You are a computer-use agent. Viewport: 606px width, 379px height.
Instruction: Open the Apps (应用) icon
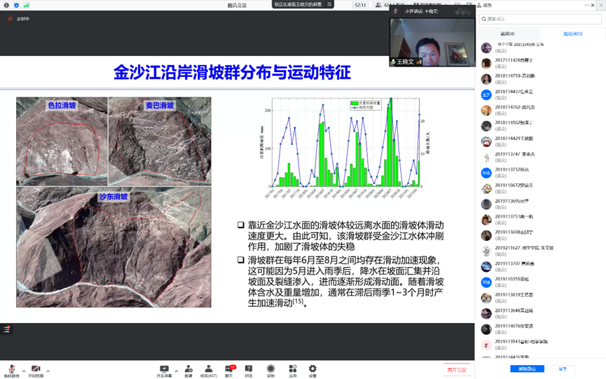click(292, 369)
